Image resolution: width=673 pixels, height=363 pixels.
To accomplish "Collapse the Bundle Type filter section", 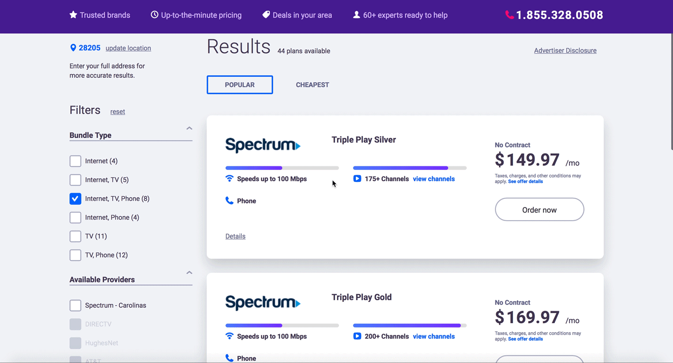I will click(189, 128).
